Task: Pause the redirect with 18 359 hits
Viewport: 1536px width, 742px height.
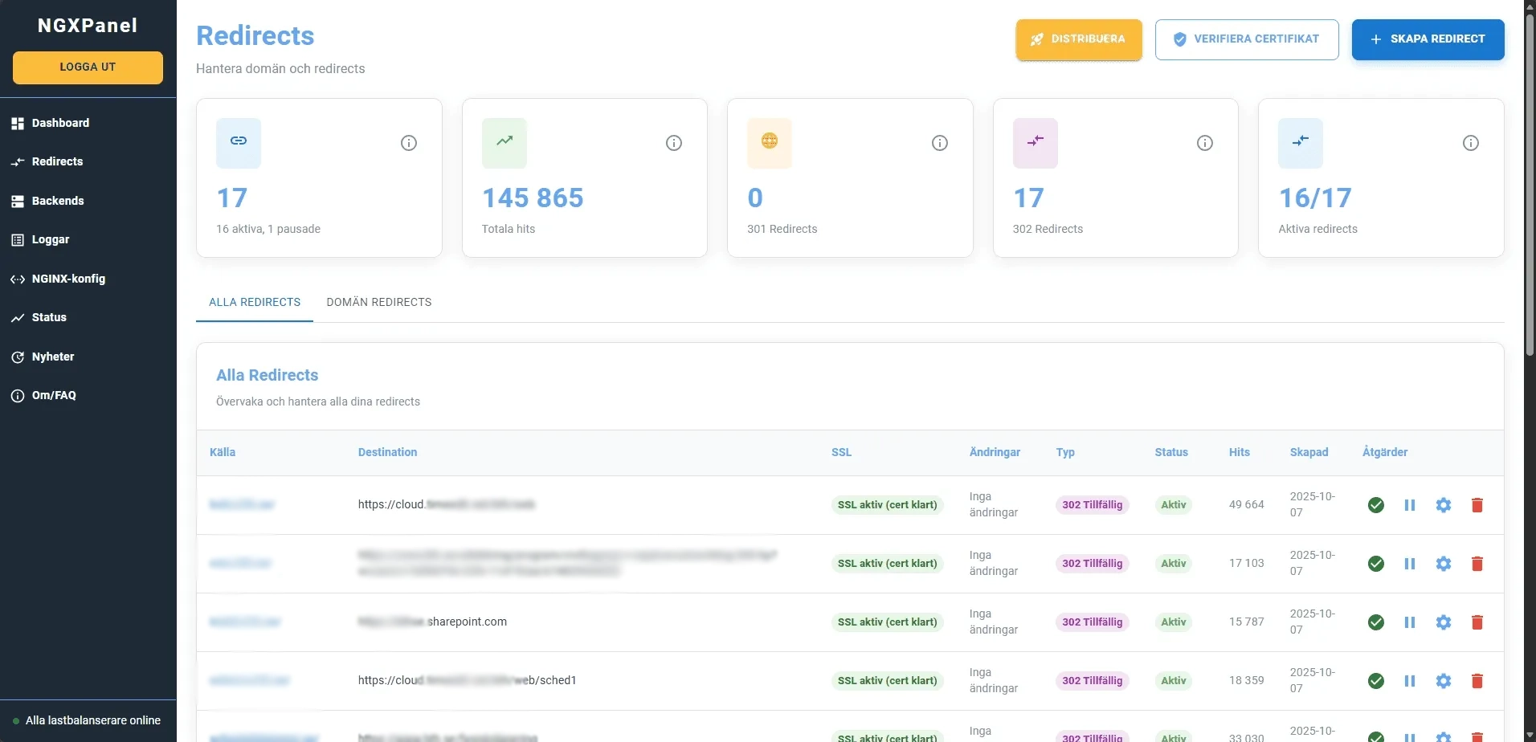Action: tap(1410, 681)
